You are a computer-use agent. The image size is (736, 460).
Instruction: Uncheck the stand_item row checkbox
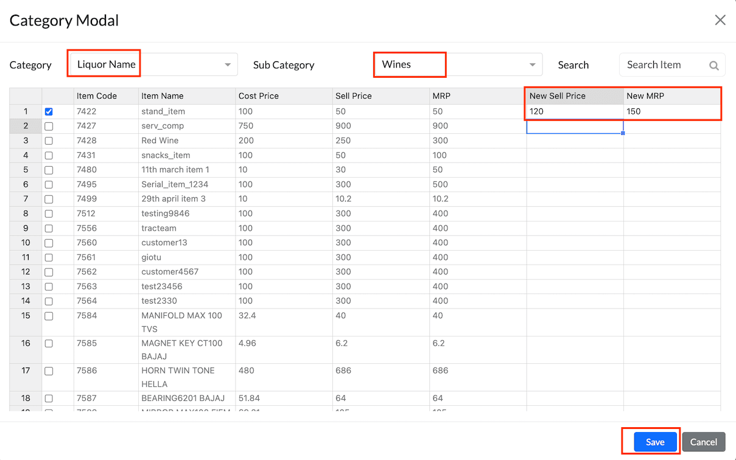tap(49, 112)
